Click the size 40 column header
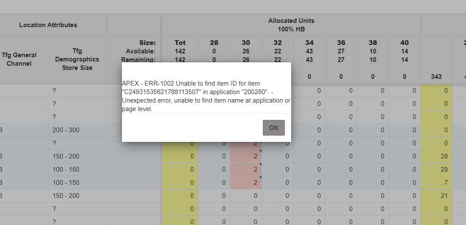Viewport: 466px width, 225px height. pyautogui.click(x=405, y=42)
